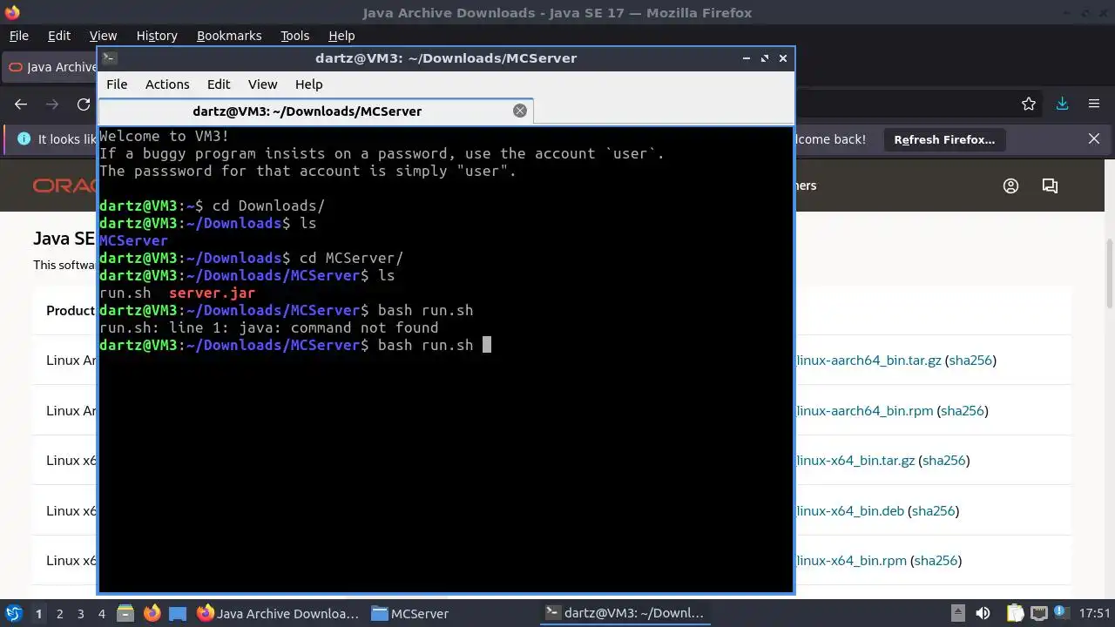Click 'command not found' error line
Screen dimensions: 1115x627
coord(269,327)
